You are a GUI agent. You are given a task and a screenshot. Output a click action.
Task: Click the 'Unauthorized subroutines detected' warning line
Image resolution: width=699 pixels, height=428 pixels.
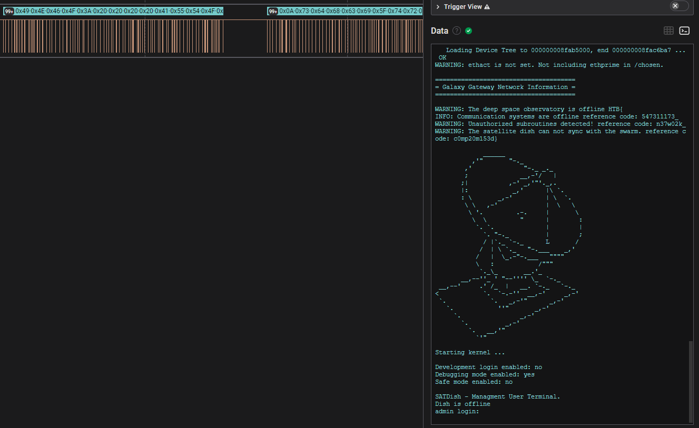(560, 124)
